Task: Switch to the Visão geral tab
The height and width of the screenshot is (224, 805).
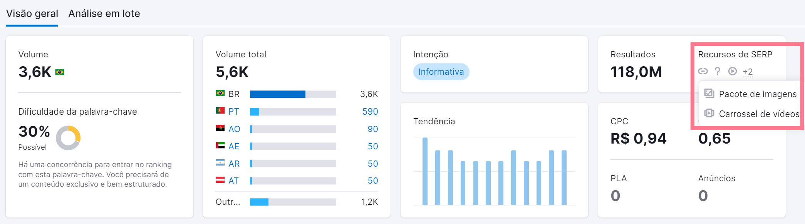Action: click(32, 13)
